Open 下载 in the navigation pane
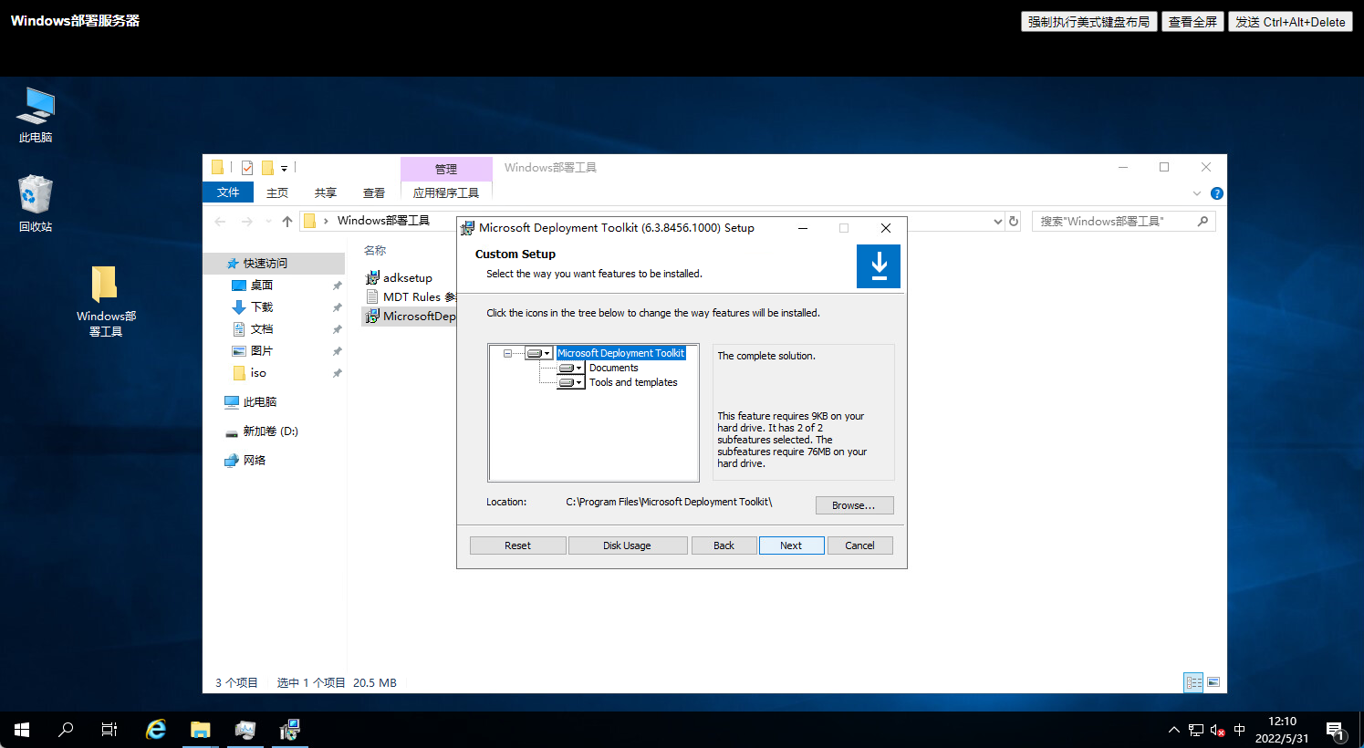Image resolution: width=1364 pixels, height=748 pixels. 262,307
